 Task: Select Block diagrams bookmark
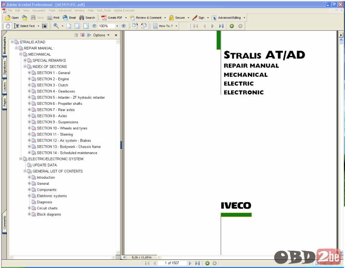[x=49, y=214]
